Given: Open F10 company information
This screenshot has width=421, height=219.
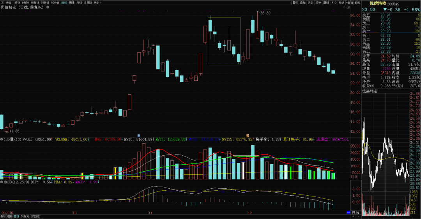Looking at the screenshot, I should coord(334,3).
